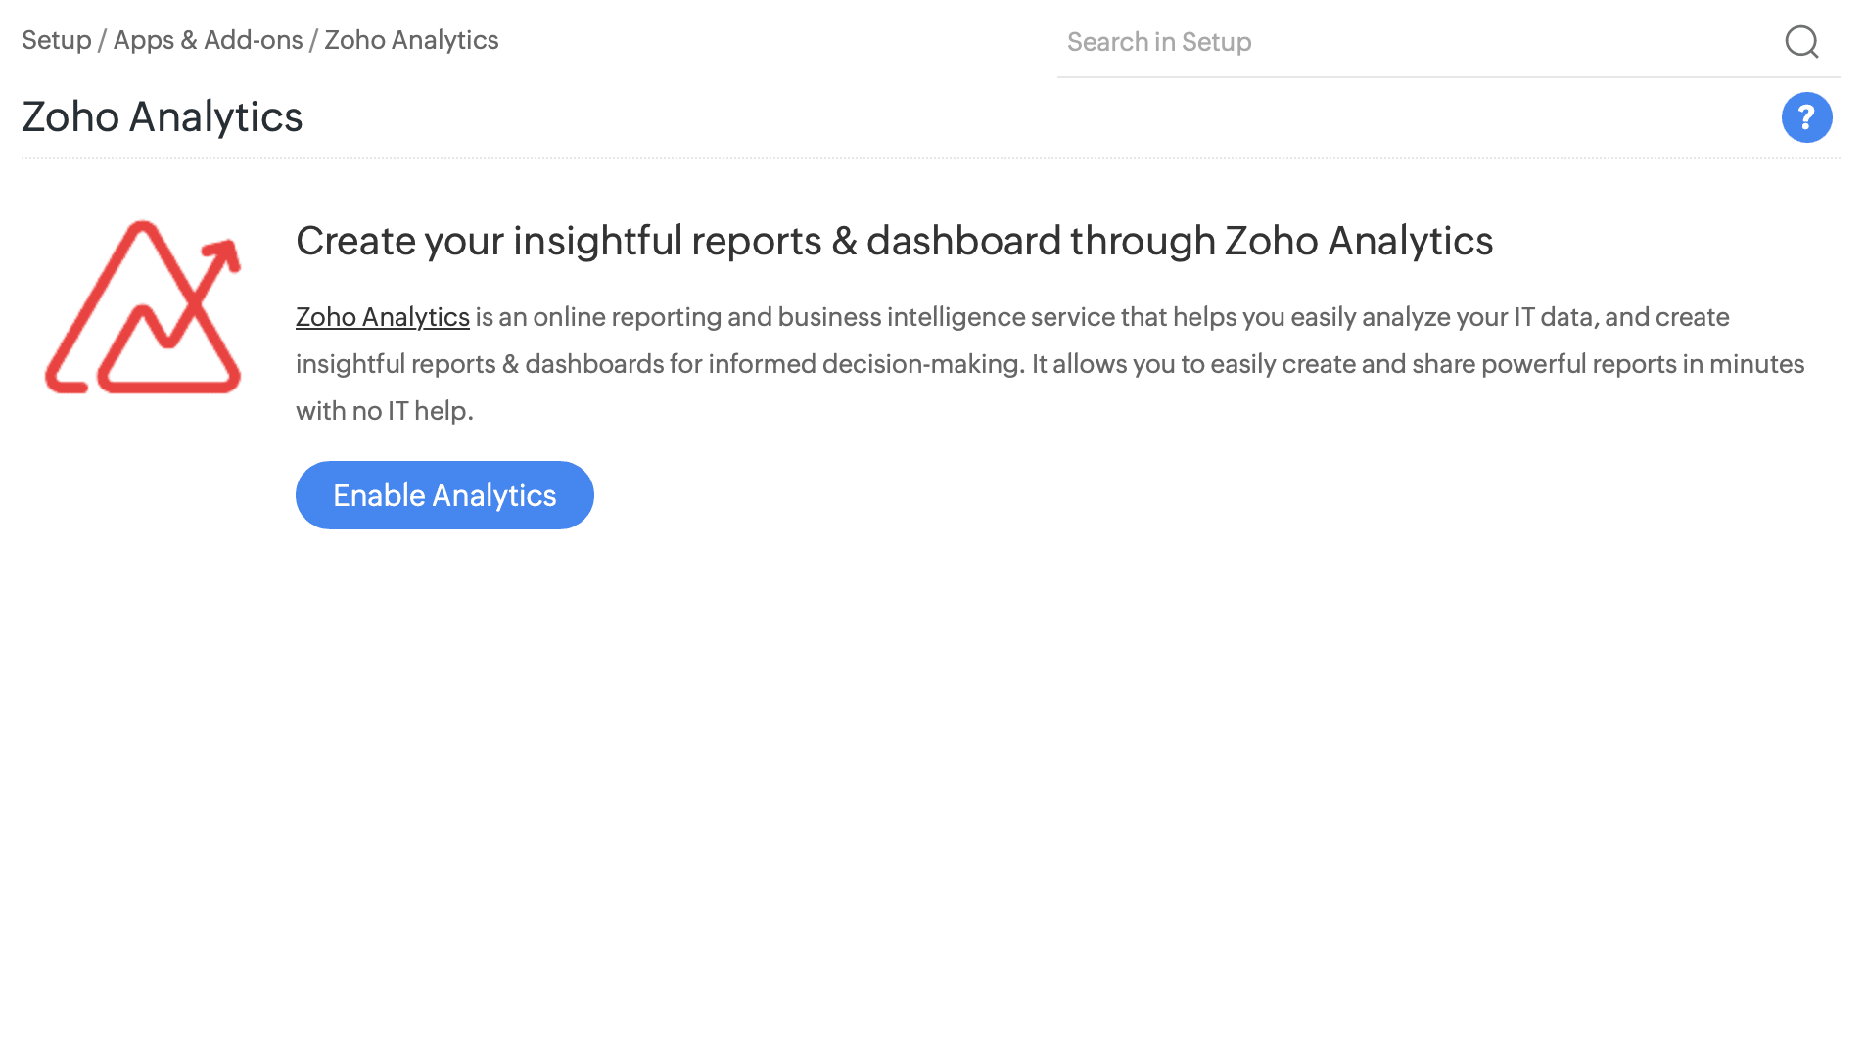Open help via the blue question mark icon
1866x1053 pixels.
tap(1806, 117)
